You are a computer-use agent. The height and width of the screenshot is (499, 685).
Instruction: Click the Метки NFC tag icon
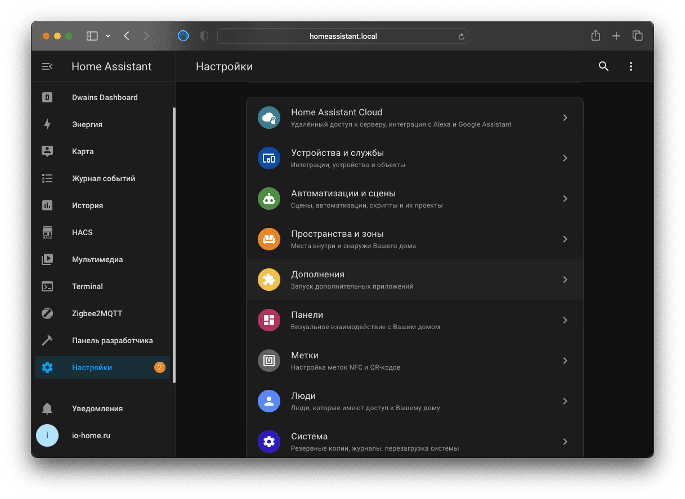(x=269, y=361)
